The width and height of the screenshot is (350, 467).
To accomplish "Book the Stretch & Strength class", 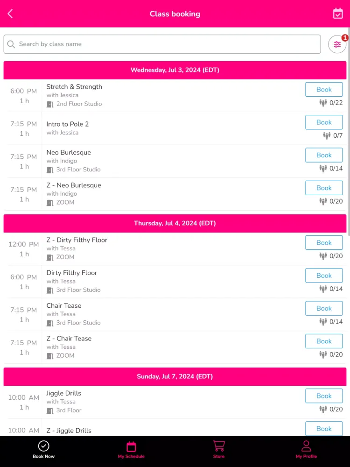I will click(324, 89).
